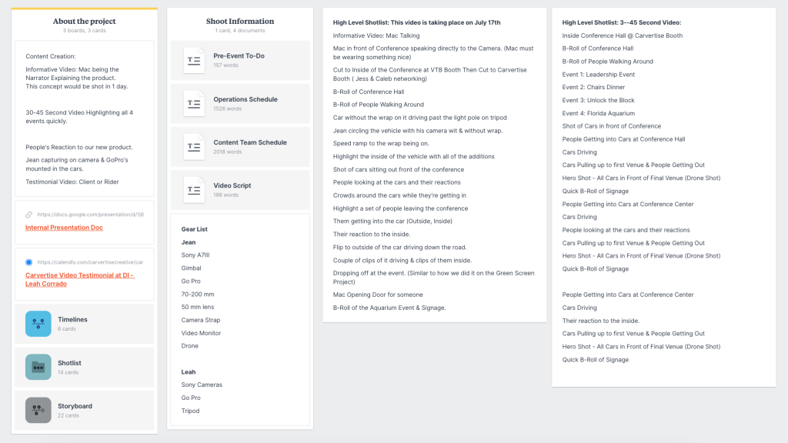The width and height of the screenshot is (788, 443).
Task: Click the chain link icon beside the Google Docs URL
Action: 29,215
